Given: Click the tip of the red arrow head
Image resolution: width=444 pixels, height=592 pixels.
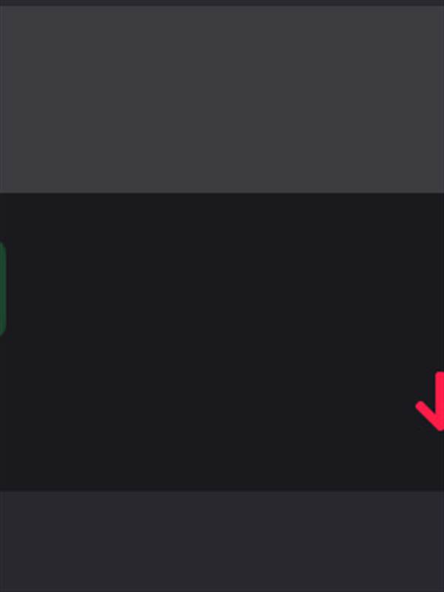Looking at the screenshot, I should pos(440,428).
